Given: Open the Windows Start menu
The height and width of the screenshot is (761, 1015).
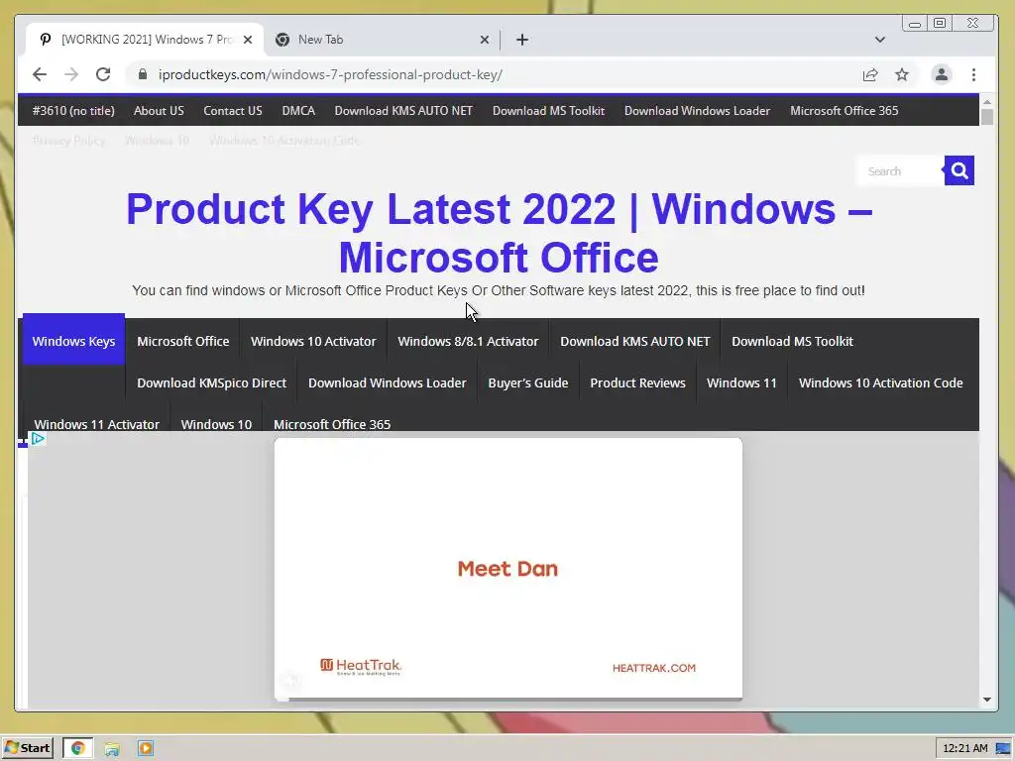Looking at the screenshot, I should pos(27,748).
